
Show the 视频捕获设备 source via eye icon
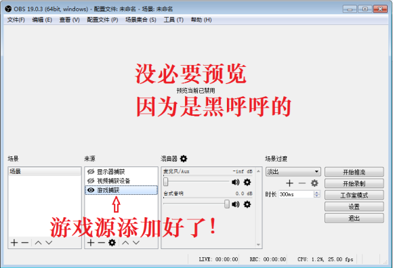(x=91, y=181)
